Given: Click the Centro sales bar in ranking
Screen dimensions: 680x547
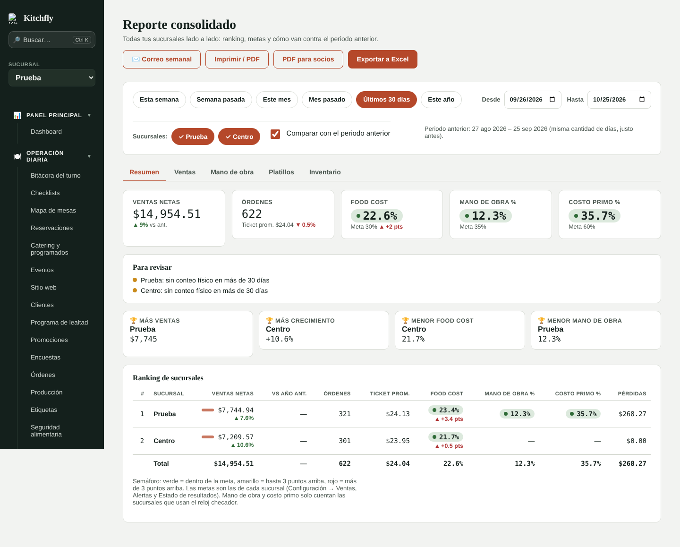Looking at the screenshot, I should pyautogui.click(x=208, y=437).
